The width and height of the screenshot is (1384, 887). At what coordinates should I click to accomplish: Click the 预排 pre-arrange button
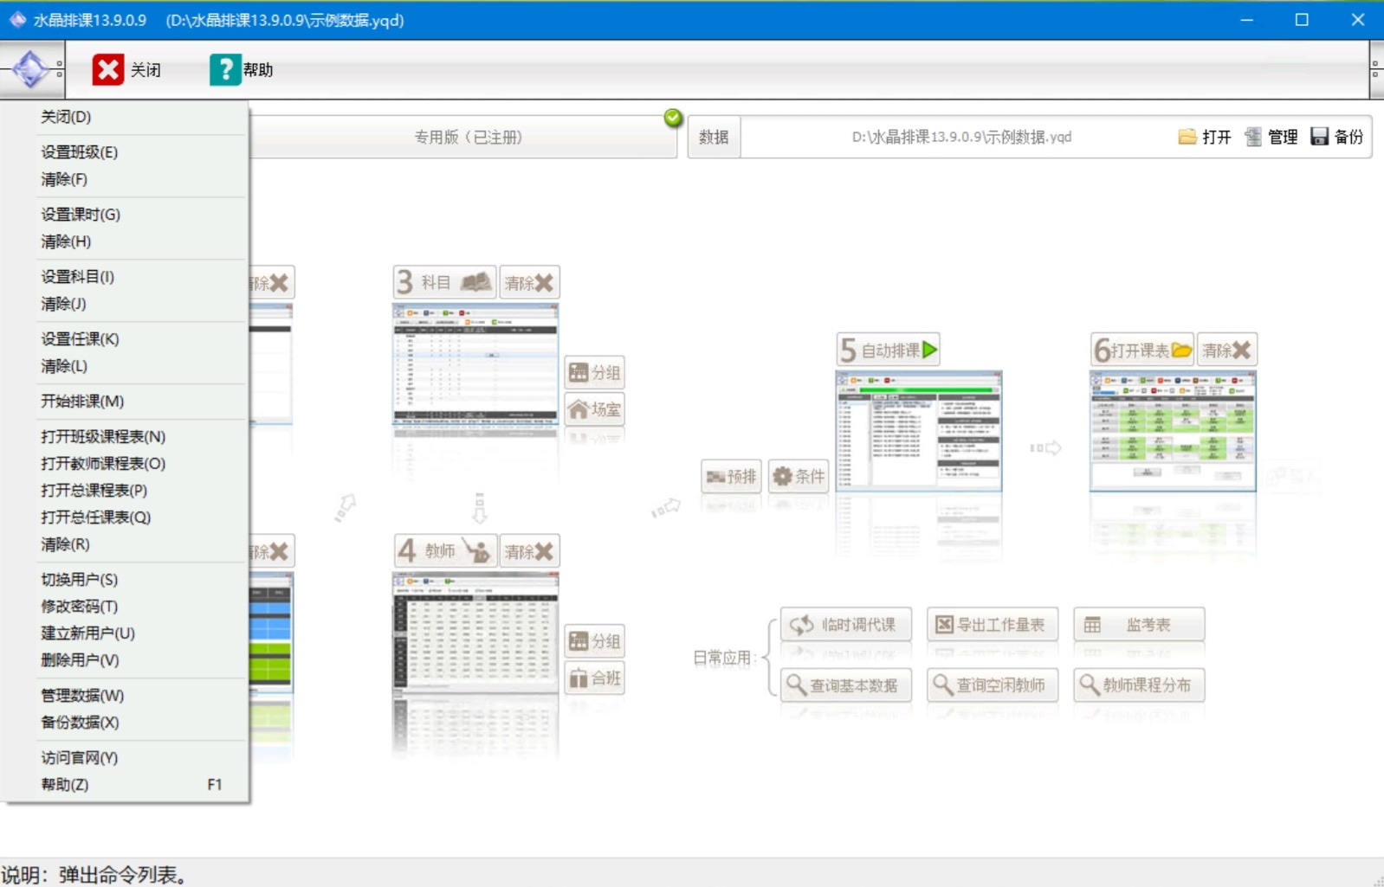coord(731,476)
